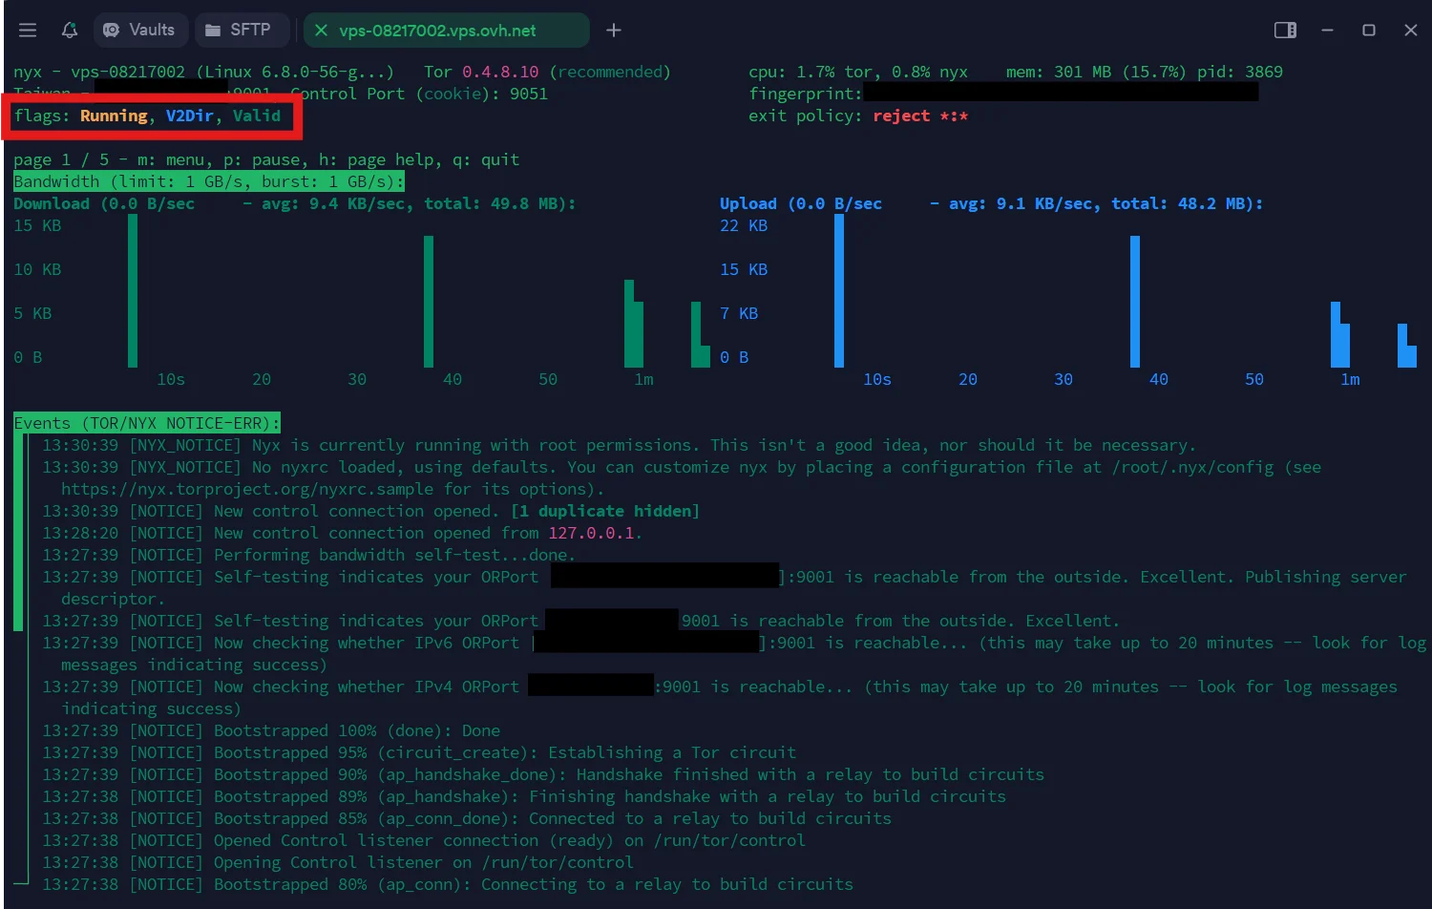Click the Events (TOR/NYX NOTICE-ERR) header
Viewport: 1432px width, 909px height.
click(x=146, y=423)
